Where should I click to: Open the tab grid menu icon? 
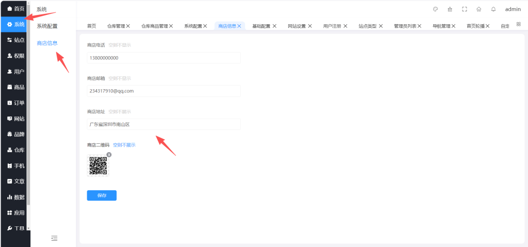pyautogui.click(x=519, y=24)
